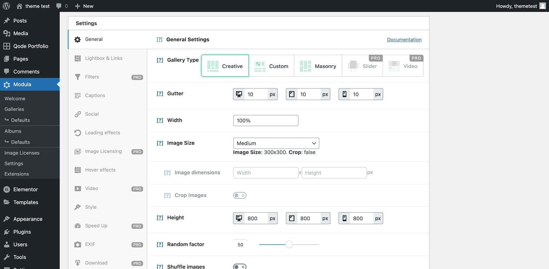Click the New plus icon in admin bar
Screen dimensions: 549x269
pos(77,6)
